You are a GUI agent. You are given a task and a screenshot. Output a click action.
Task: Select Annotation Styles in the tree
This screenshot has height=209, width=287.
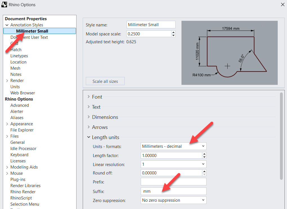pos(27,25)
